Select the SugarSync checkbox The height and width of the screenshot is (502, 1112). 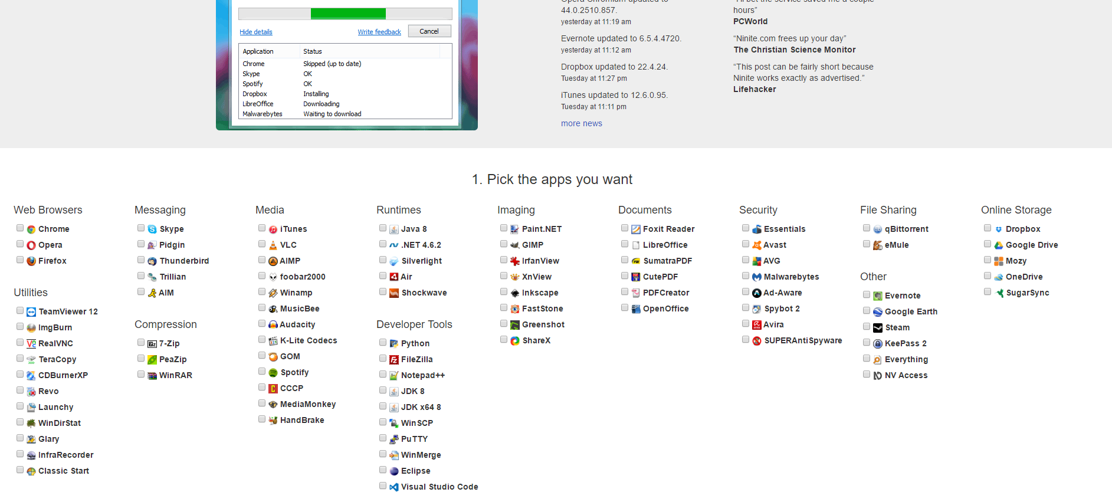(988, 291)
